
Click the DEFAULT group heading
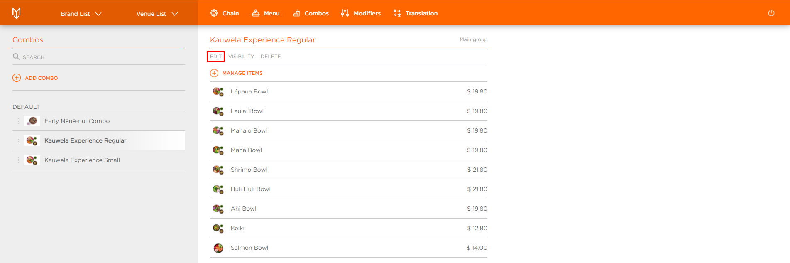point(26,107)
